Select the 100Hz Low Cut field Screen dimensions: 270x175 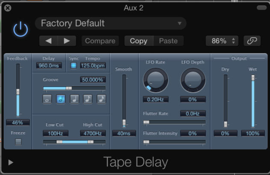tap(56, 133)
